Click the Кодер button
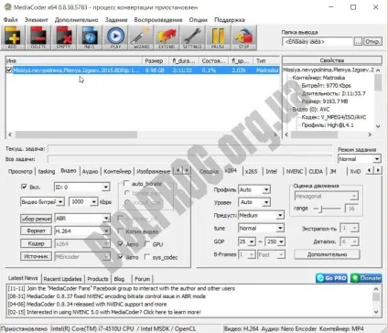Image resolution: width=388 pixels, height=333 pixels. coord(36,243)
